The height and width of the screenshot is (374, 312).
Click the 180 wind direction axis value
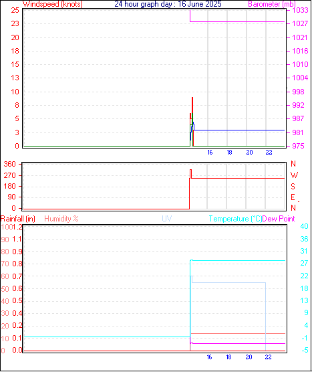(9, 186)
